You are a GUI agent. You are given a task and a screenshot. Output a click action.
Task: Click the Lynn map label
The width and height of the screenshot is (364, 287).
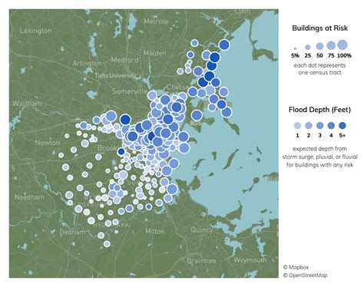tap(242, 12)
